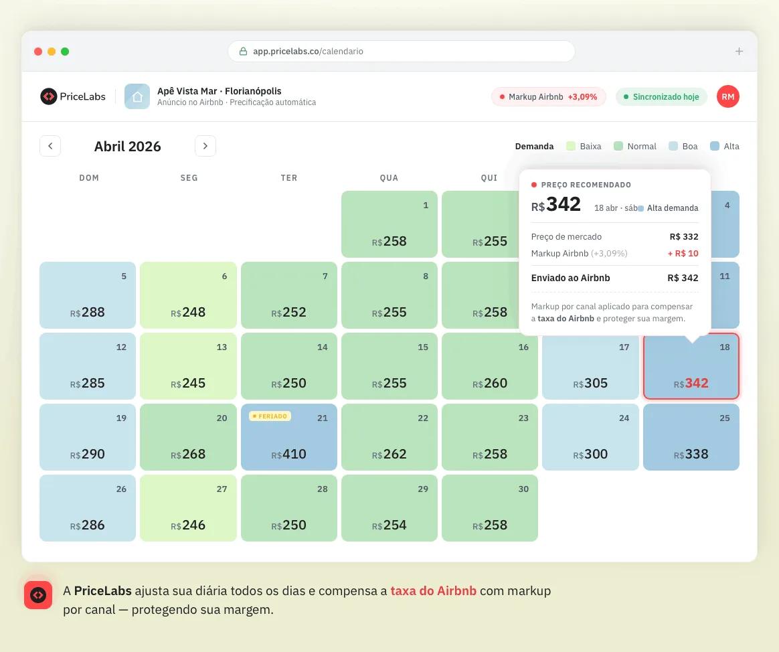Click Abril 2026 month title

[128, 146]
